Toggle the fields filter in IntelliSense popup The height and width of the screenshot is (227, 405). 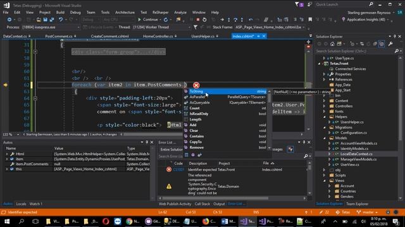(x=187, y=155)
